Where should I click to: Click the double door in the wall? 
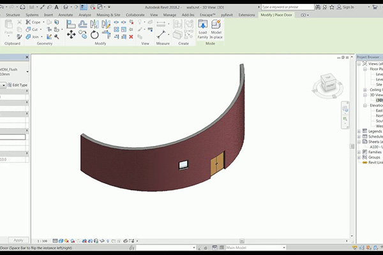pyautogui.click(x=217, y=164)
